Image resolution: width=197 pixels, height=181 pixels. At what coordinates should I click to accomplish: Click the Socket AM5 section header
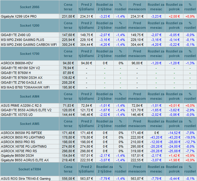(x=30, y=124)
